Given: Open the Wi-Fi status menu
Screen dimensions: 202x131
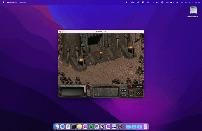Looking at the screenshot, I should click(177, 3).
